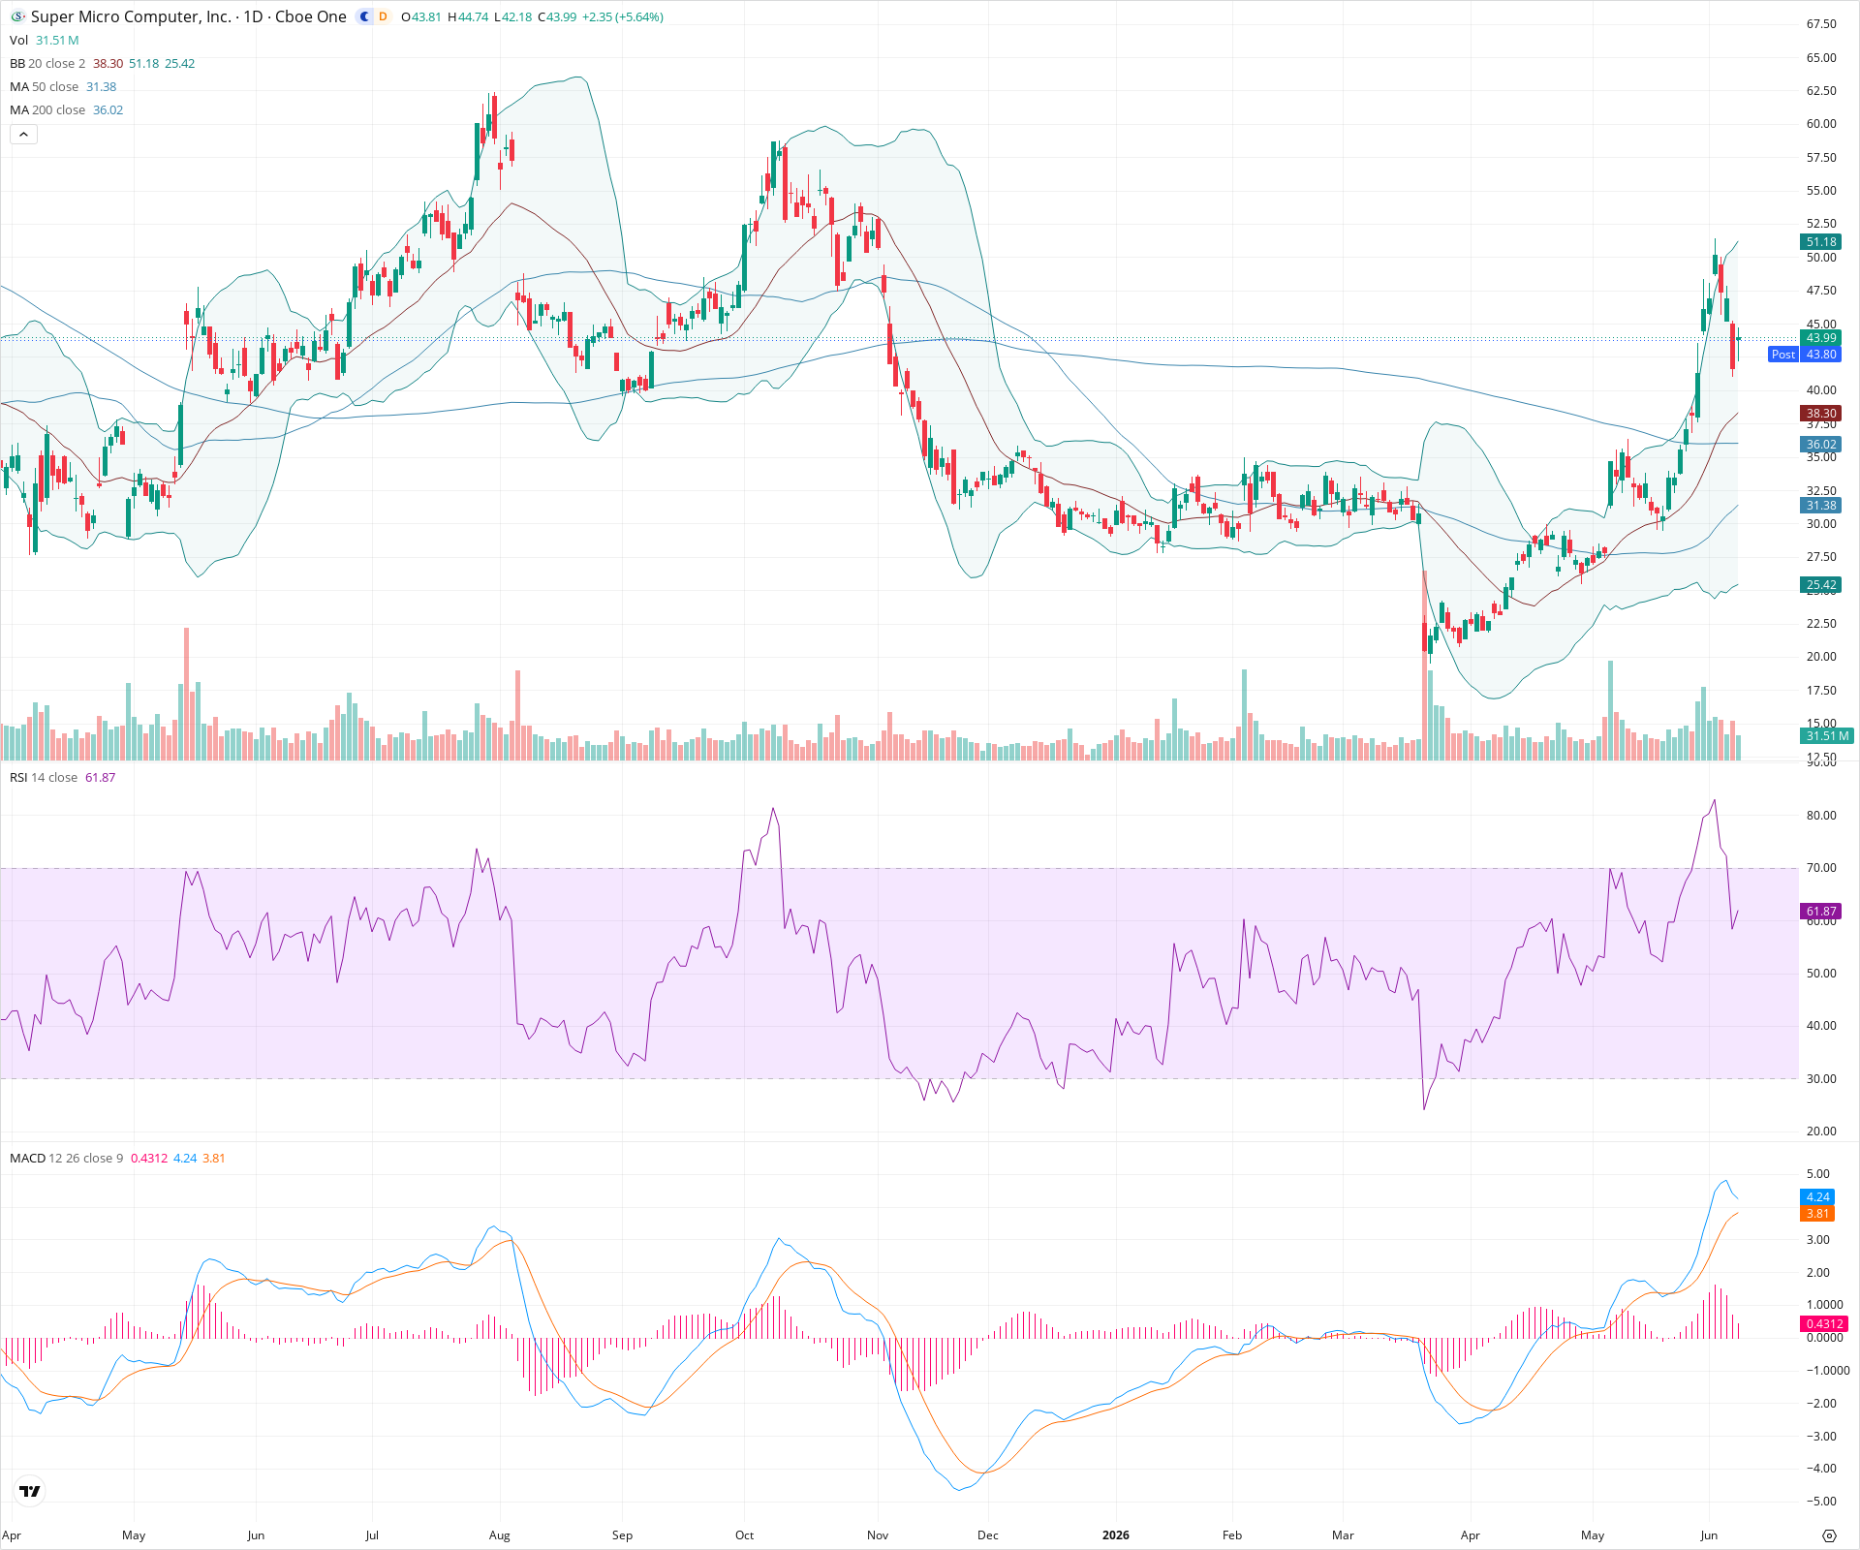Click the post-market session moon icon
Image resolution: width=1860 pixels, height=1550 pixels.
coord(364,16)
